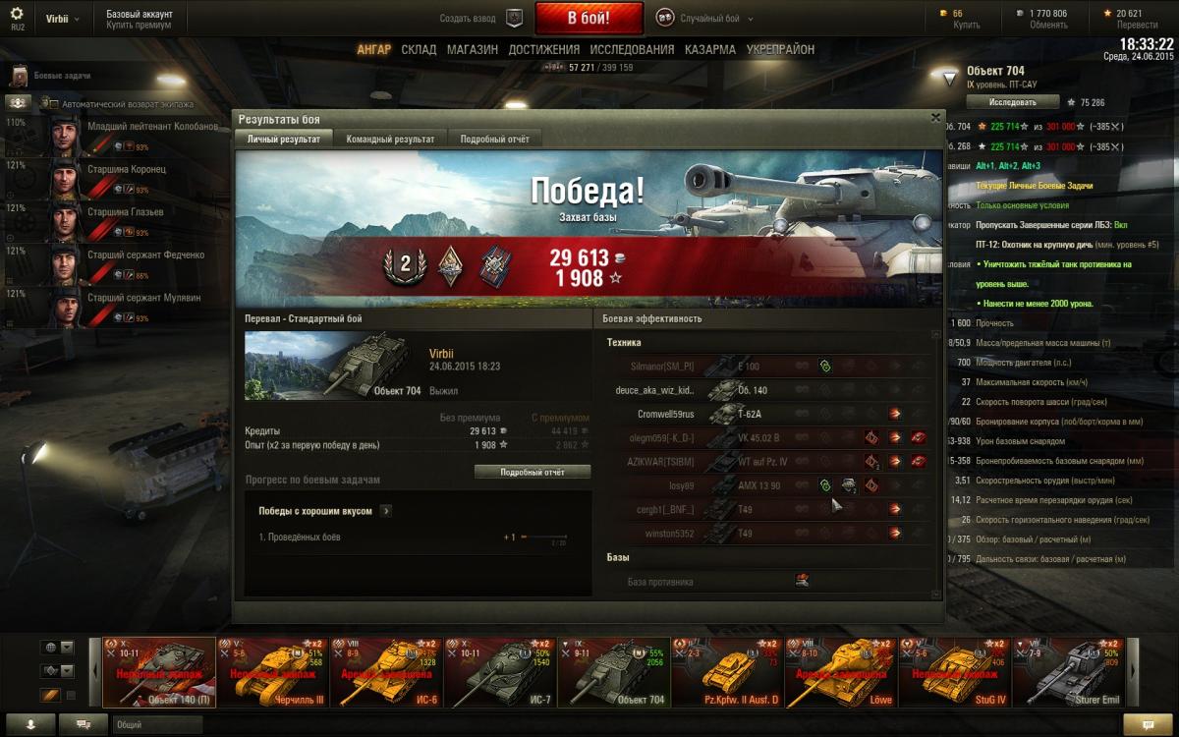
Task: Click the platoon creation shield icon
Action: pyautogui.click(x=514, y=18)
